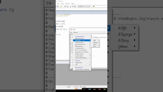Click the open folder icon in Programmer's Notepad toolbar
Screen dimensions: 163x92
tap(61, 6)
